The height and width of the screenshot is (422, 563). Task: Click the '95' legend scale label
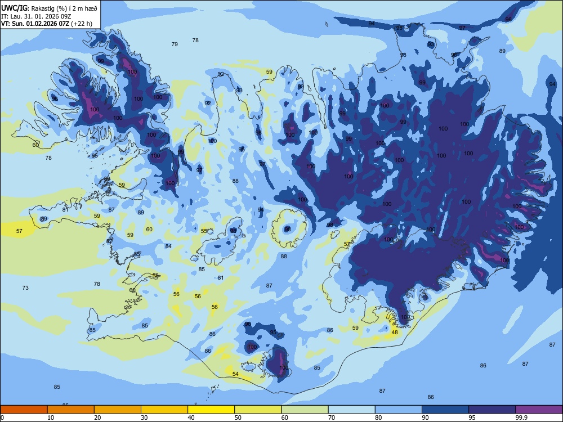click(x=472, y=417)
